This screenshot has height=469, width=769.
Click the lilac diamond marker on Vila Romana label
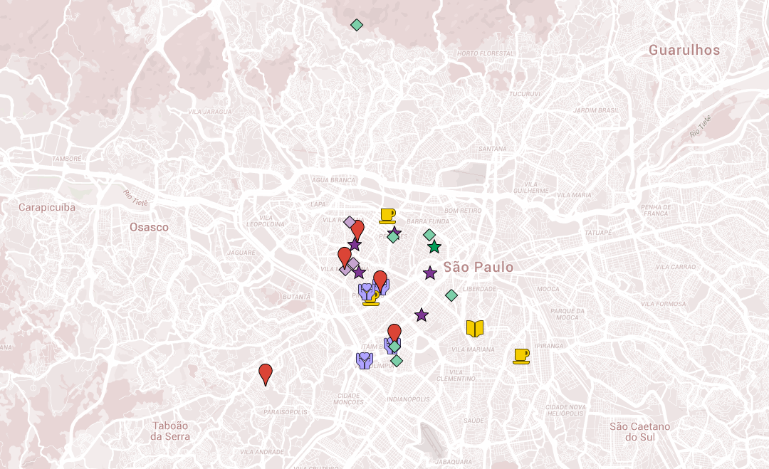[349, 223]
